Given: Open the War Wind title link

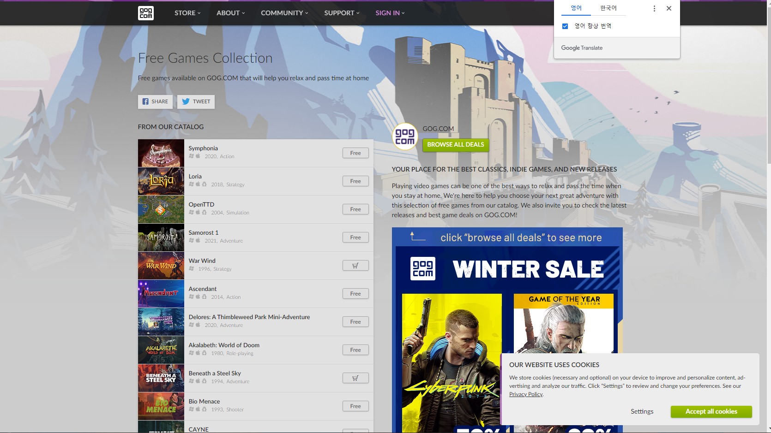Looking at the screenshot, I should point(202,261).
